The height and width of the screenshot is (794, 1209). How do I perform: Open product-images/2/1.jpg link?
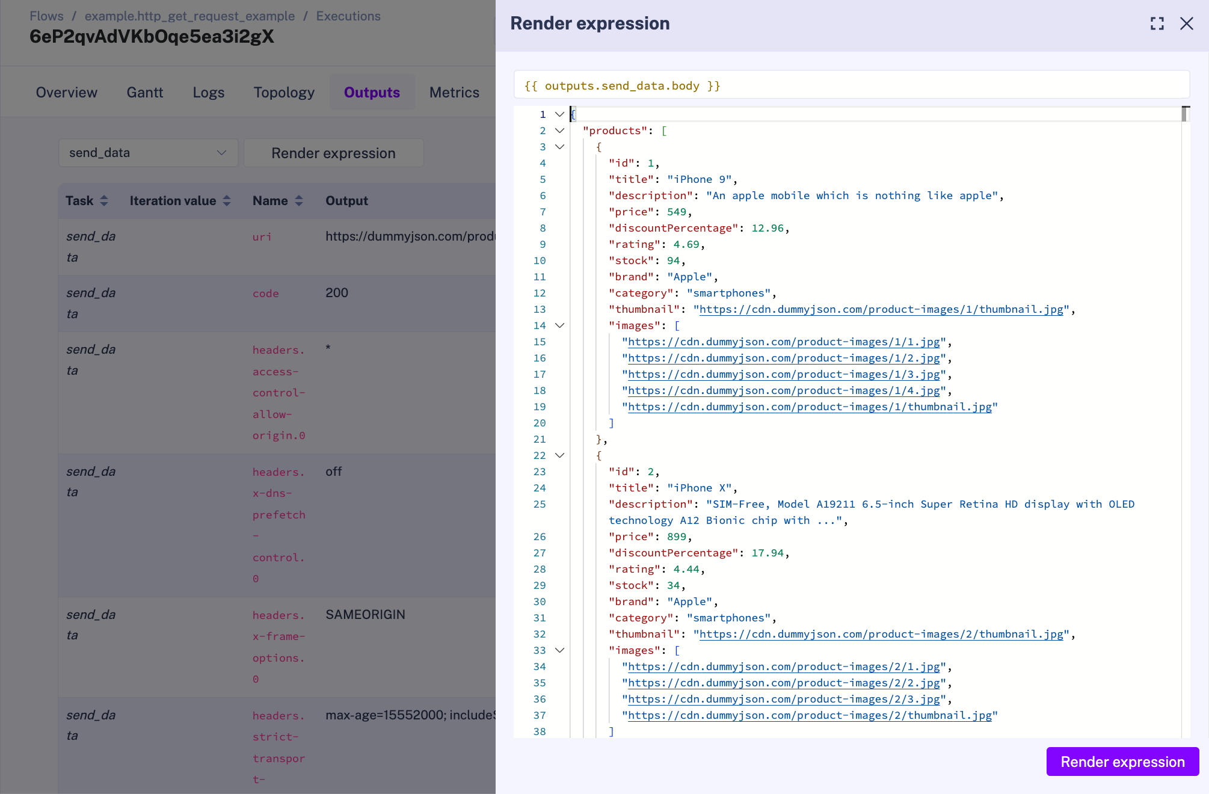[x=784, y=666]
